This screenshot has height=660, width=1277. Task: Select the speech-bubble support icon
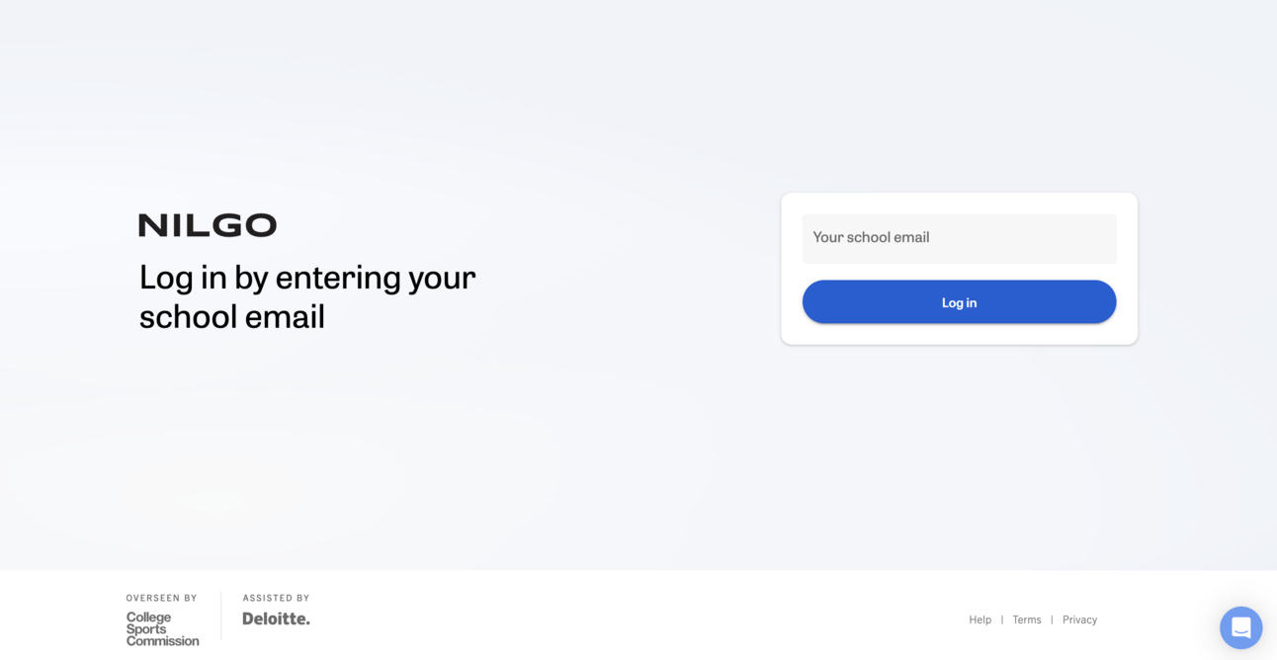point(1240,627)
